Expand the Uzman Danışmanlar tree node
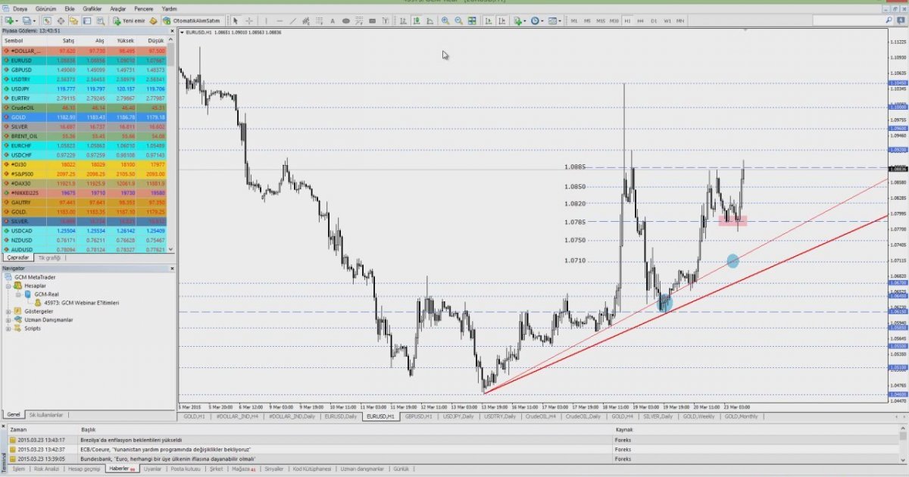909x477 pixels. click(x=8, y=320)
